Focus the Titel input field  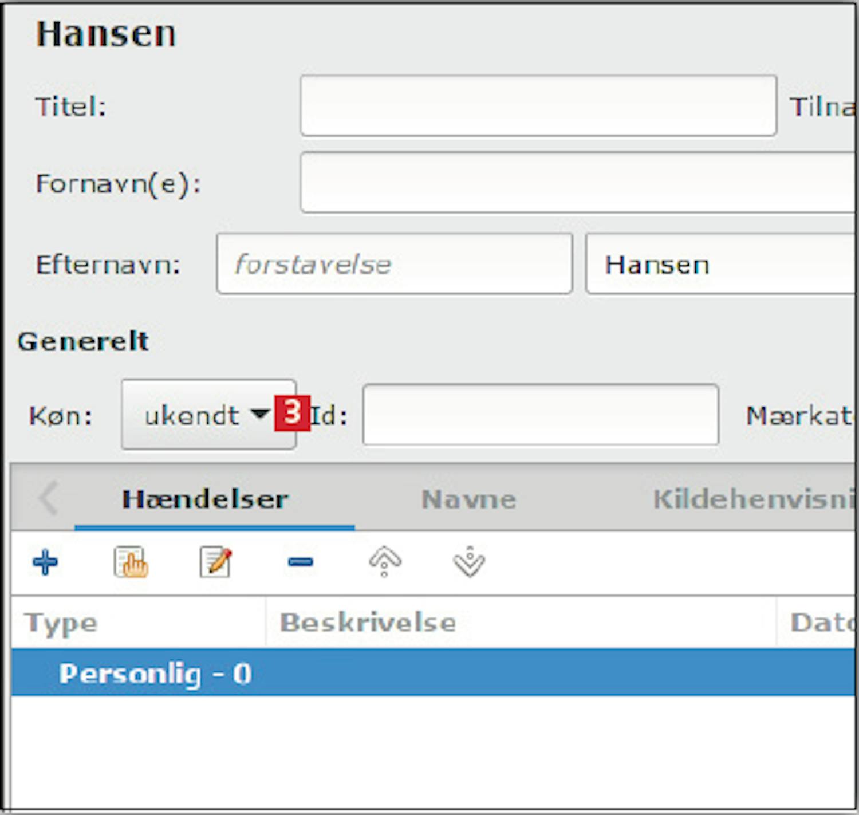(x=538, y=106)
